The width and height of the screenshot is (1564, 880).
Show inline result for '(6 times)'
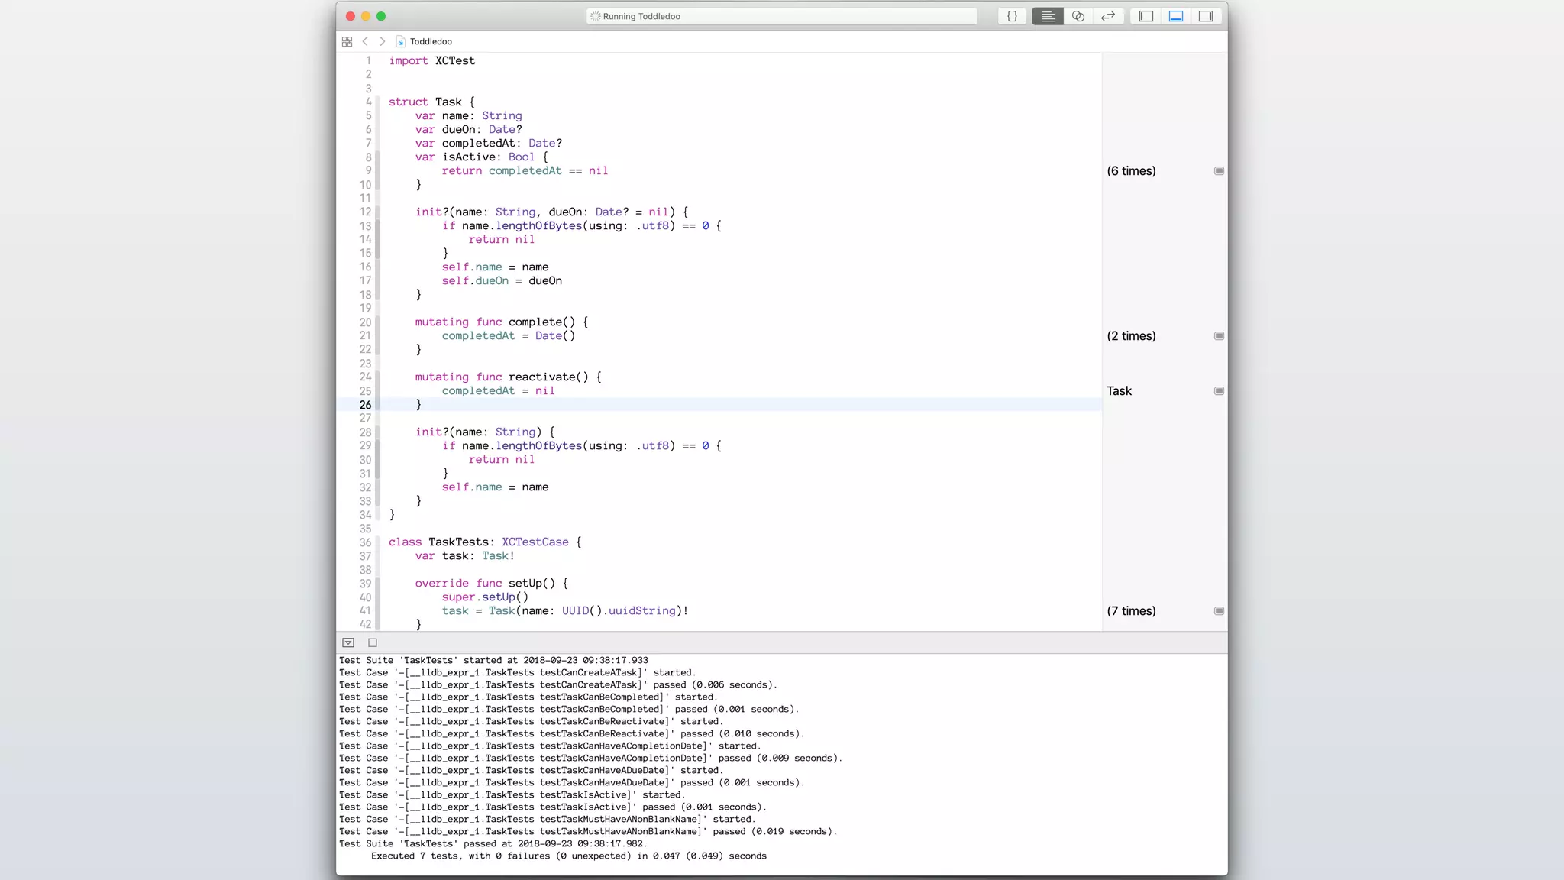tap(1219, 171)
